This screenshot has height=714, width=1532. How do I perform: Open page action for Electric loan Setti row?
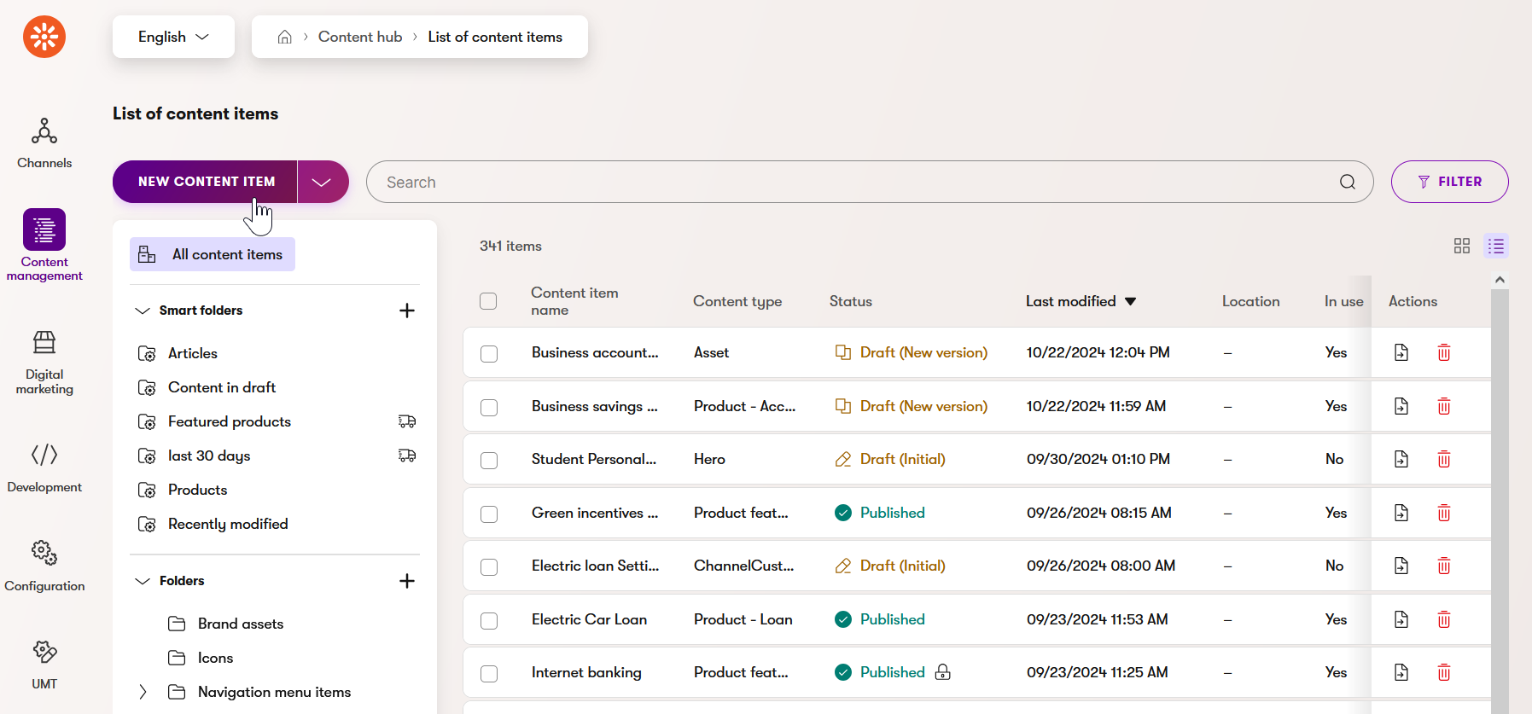point(1401,566)
